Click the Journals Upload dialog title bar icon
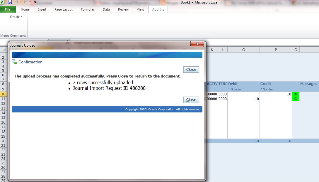Screen dimensions: 319x182 pos(13,45)
